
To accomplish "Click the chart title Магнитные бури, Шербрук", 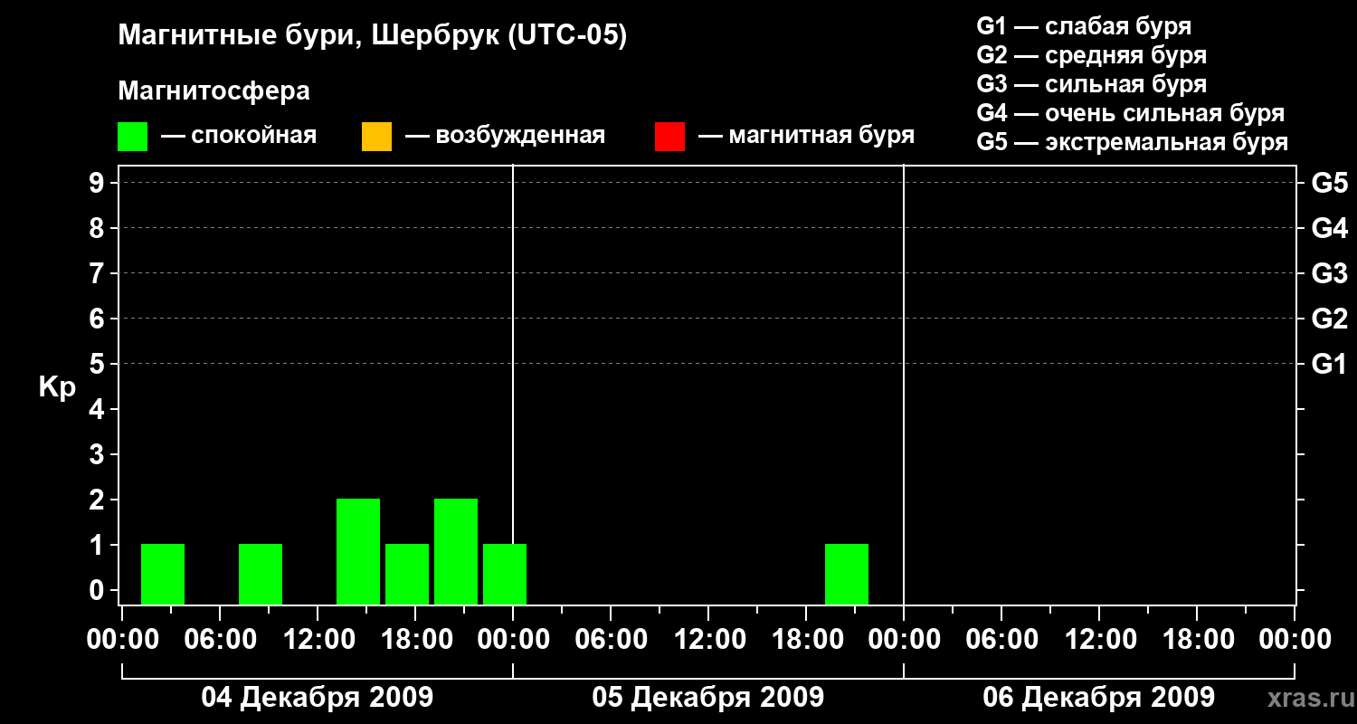I will (x=372, y=36).
